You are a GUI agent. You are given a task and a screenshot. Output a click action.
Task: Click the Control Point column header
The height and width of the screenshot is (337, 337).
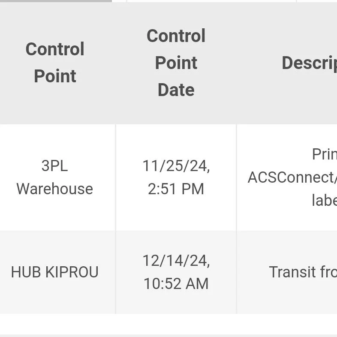click(55, 63)
